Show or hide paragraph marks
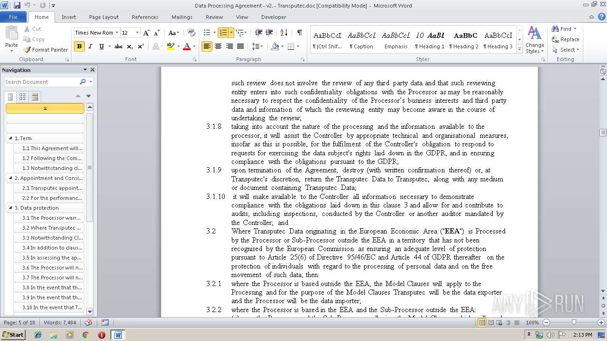The width and height of the screenshot is (607, 341). 299,33
